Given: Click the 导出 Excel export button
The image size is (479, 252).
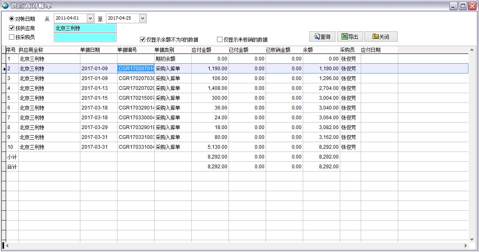Looking at the screenshot, I should coord(350,37).
